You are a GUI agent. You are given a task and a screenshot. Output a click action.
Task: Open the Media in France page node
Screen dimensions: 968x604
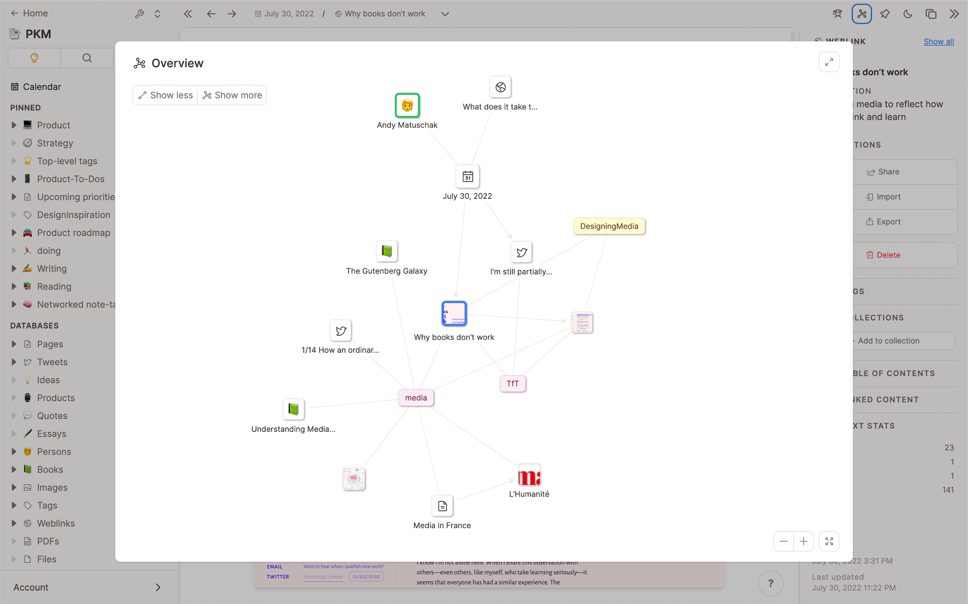tap(442, 506)
